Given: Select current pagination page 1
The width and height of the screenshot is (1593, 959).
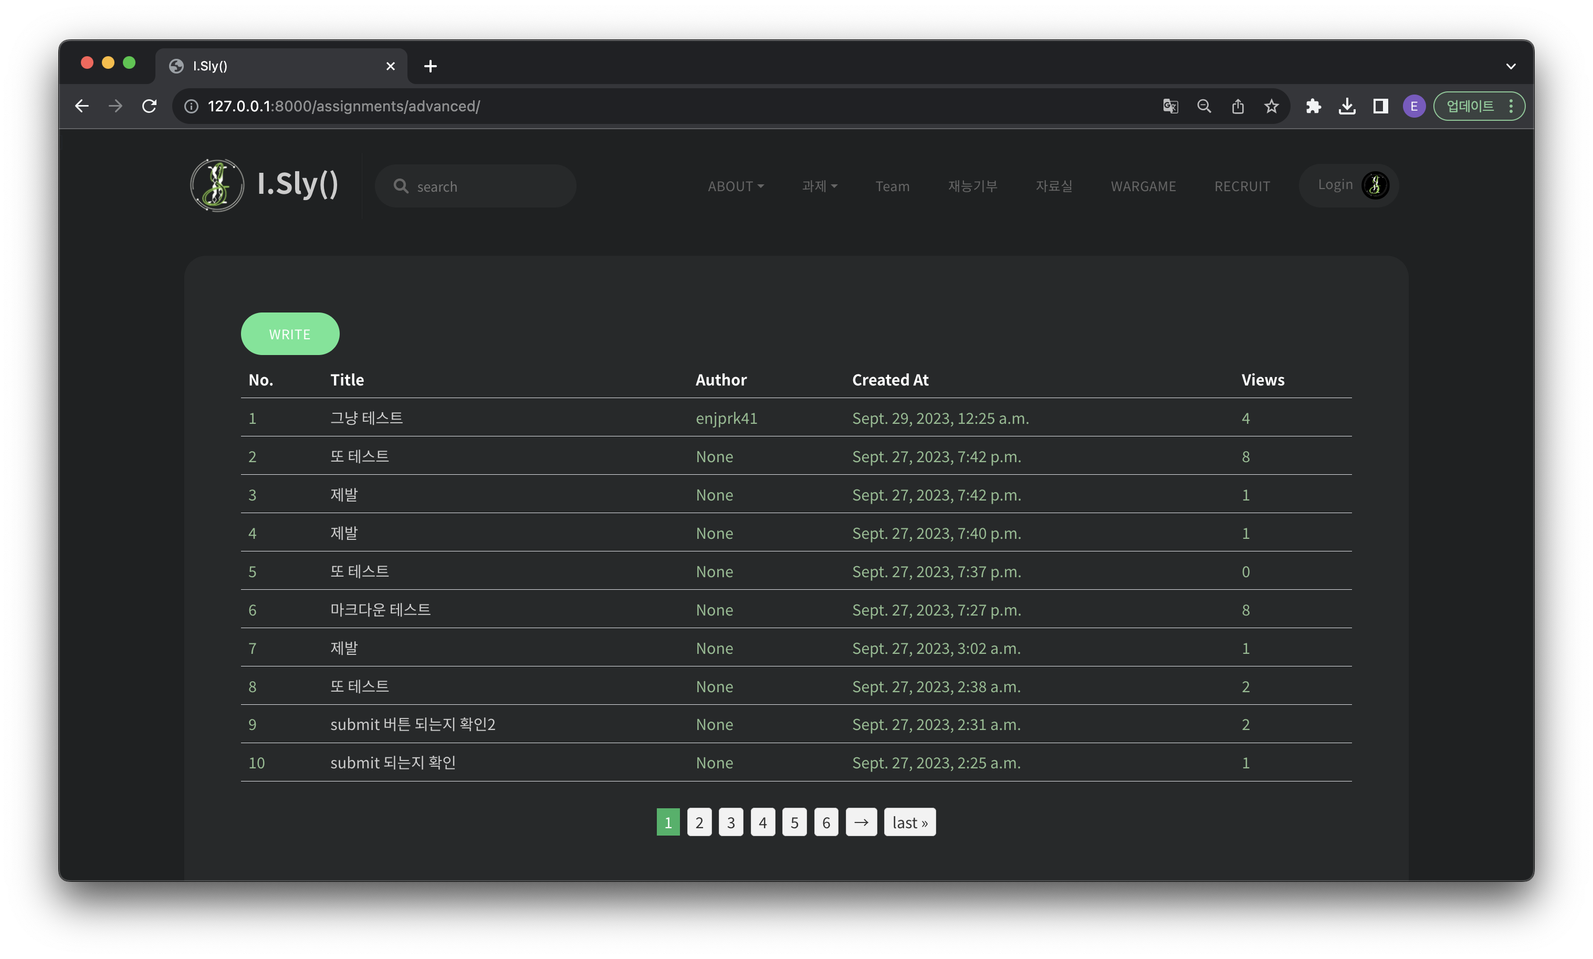Looking at the screenshot, I should pos(668,822).
